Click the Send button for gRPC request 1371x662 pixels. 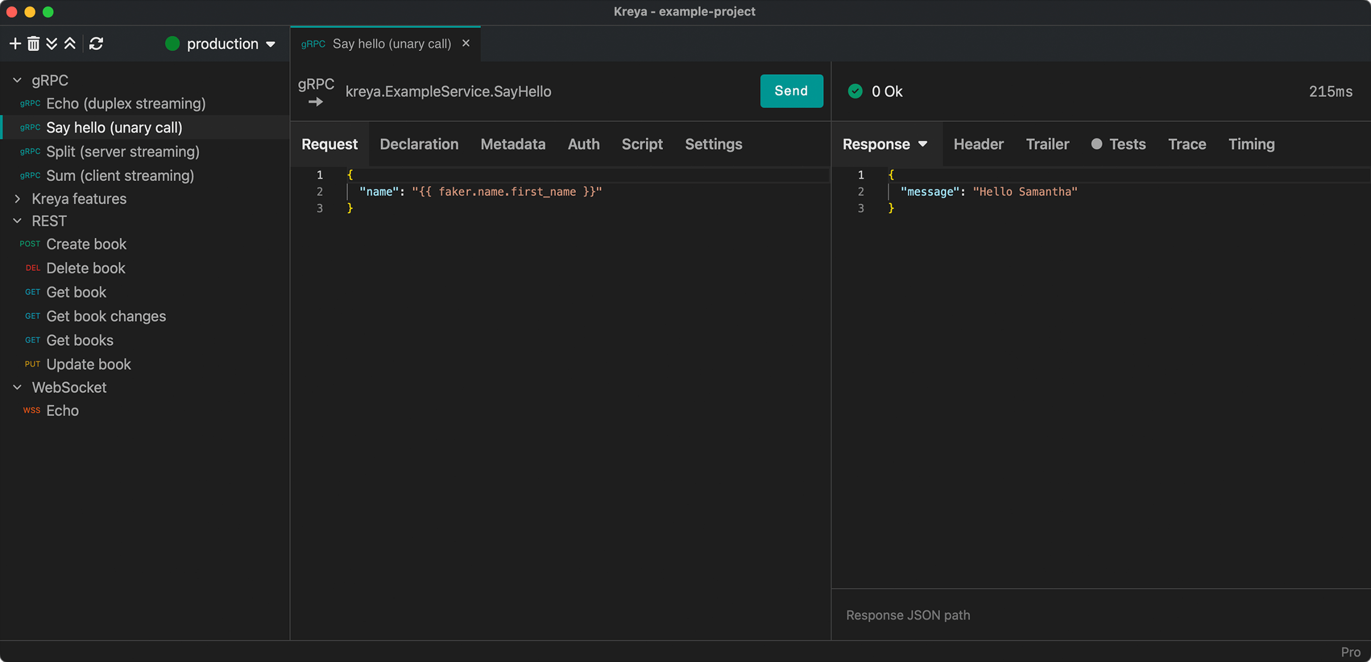pos(791,90)
